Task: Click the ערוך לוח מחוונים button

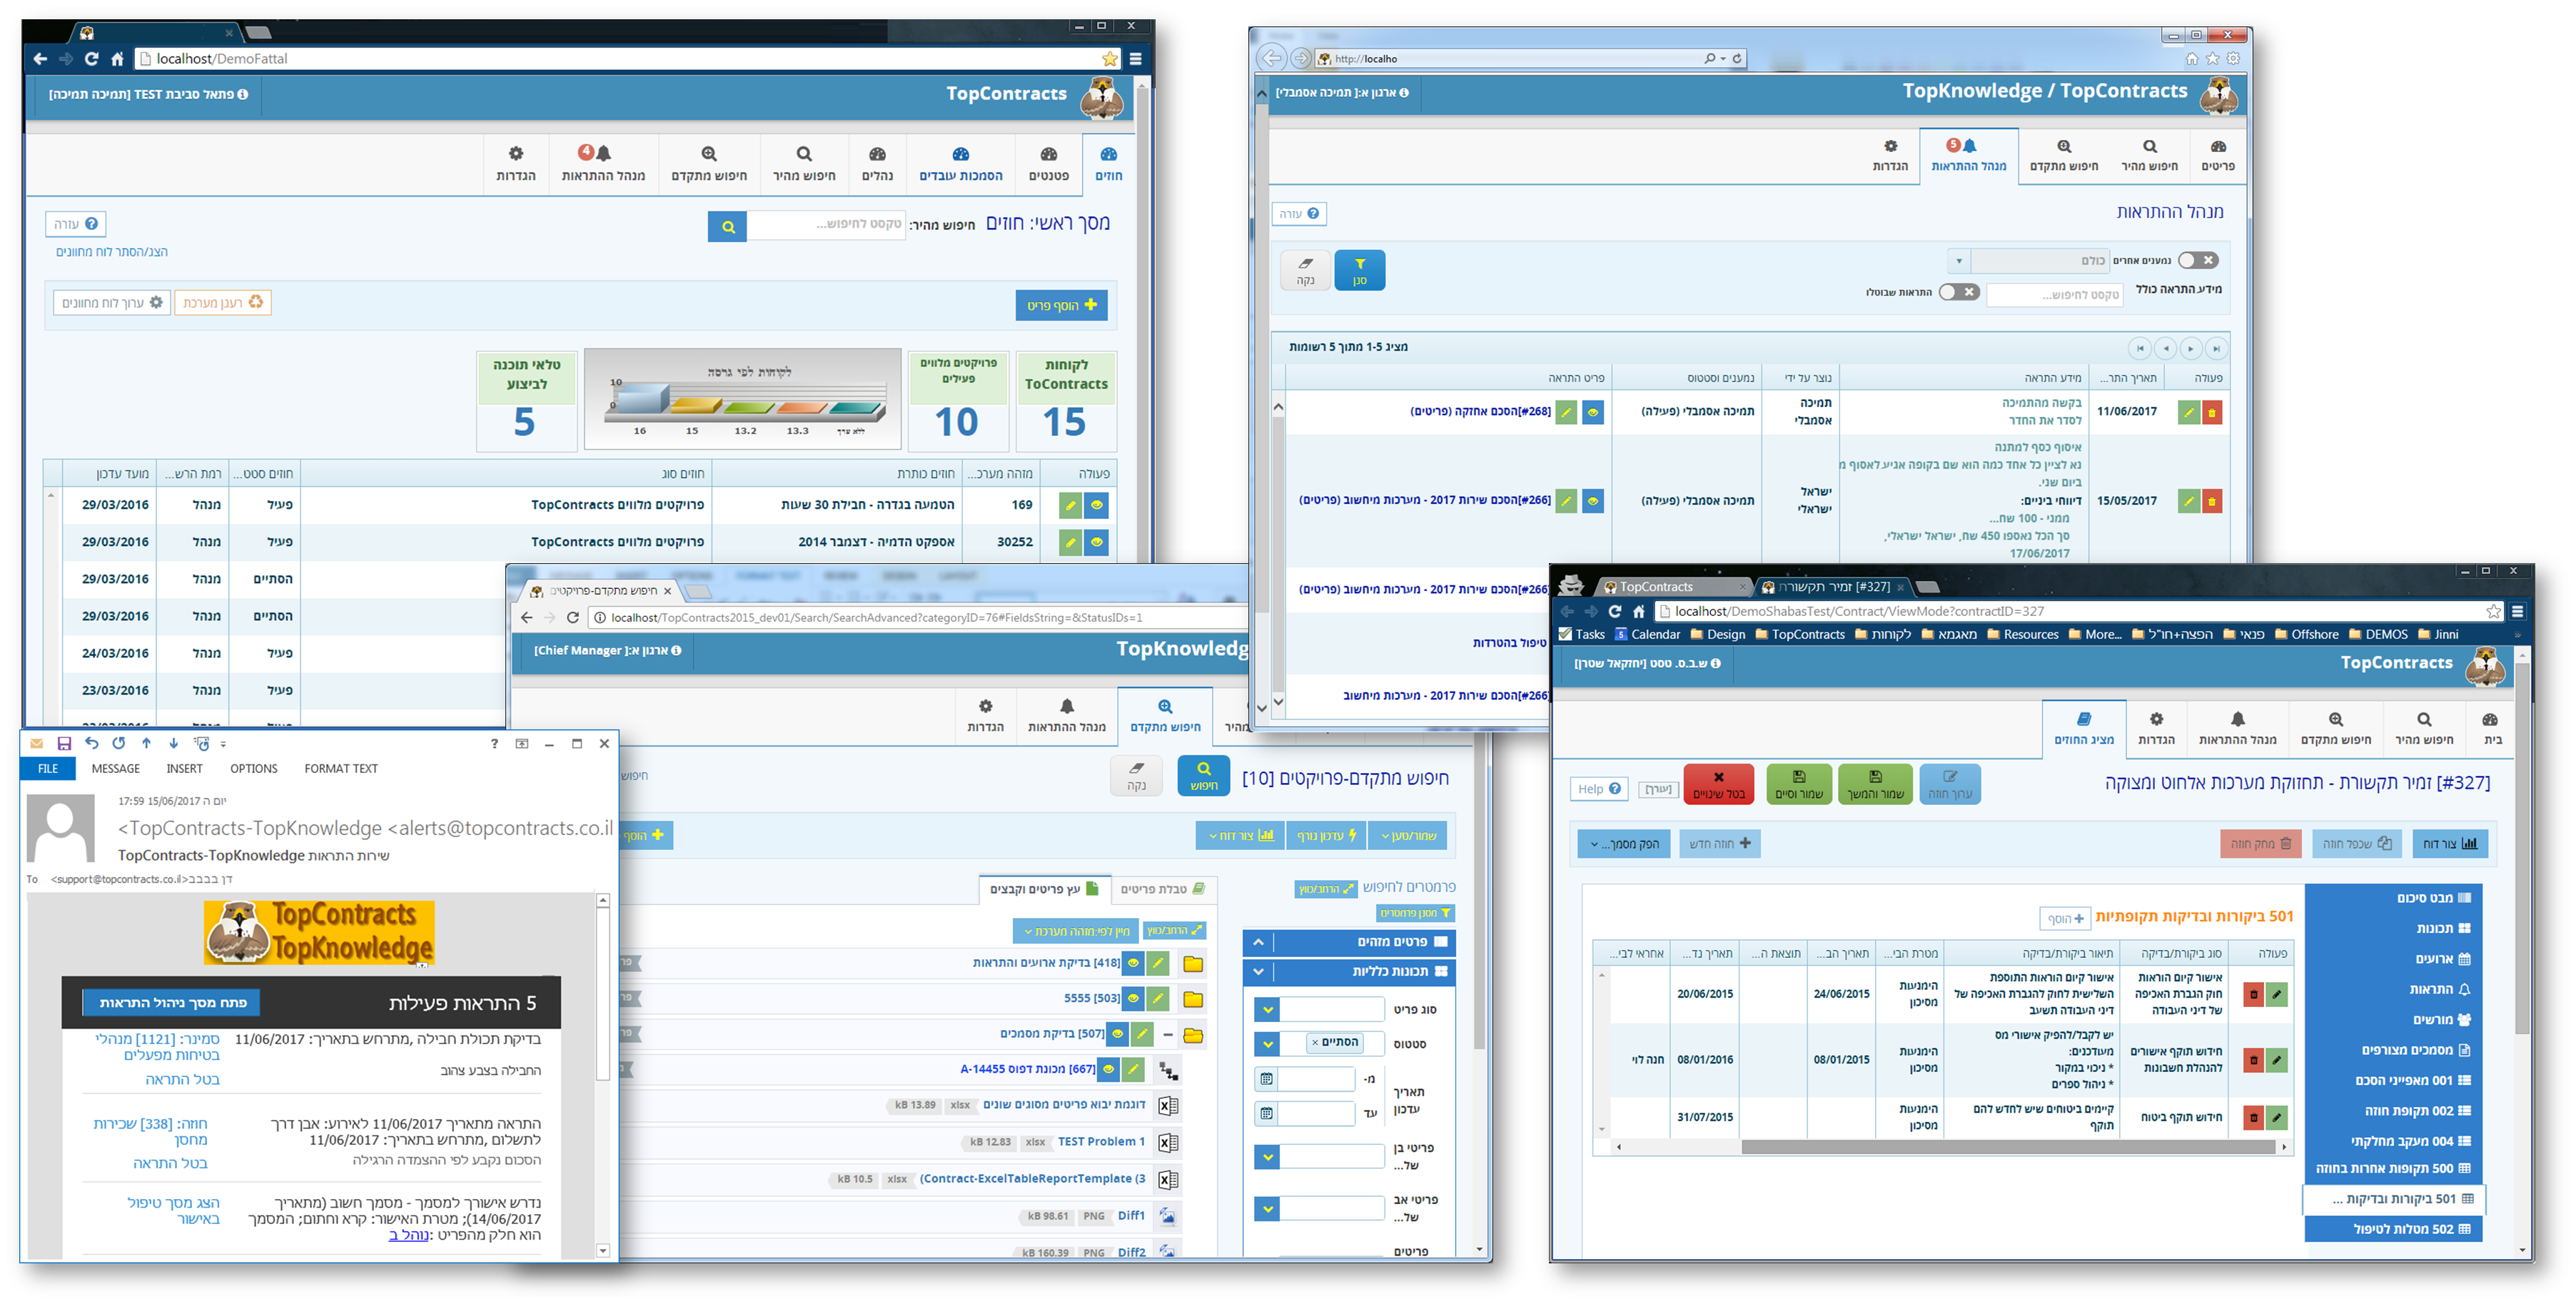Action: pos(112,302)
